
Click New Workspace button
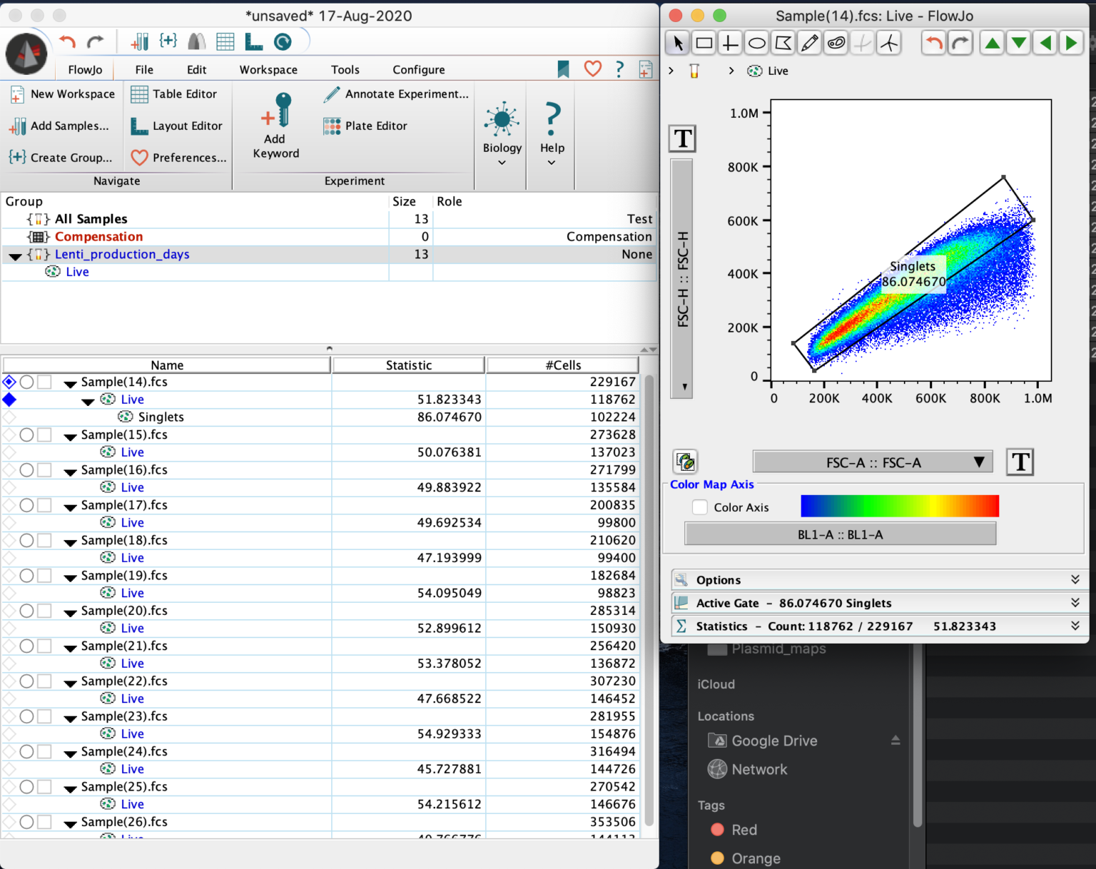tap(63, 94)
